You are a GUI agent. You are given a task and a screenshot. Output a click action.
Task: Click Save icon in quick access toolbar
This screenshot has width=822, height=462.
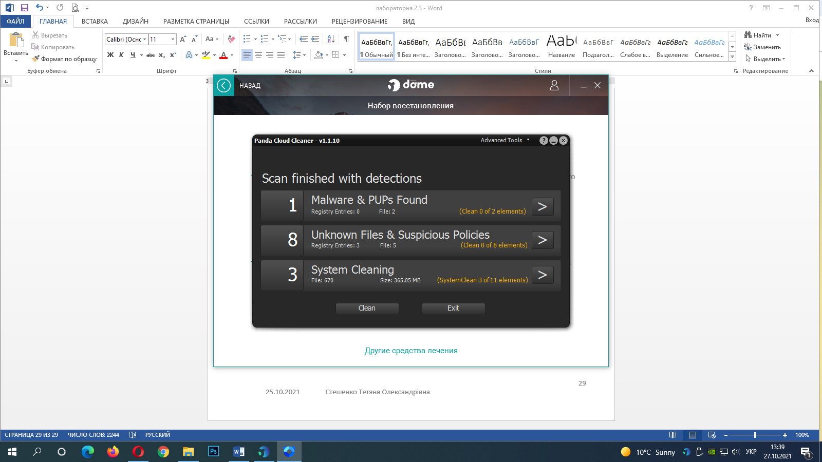(x=24, y=8)
